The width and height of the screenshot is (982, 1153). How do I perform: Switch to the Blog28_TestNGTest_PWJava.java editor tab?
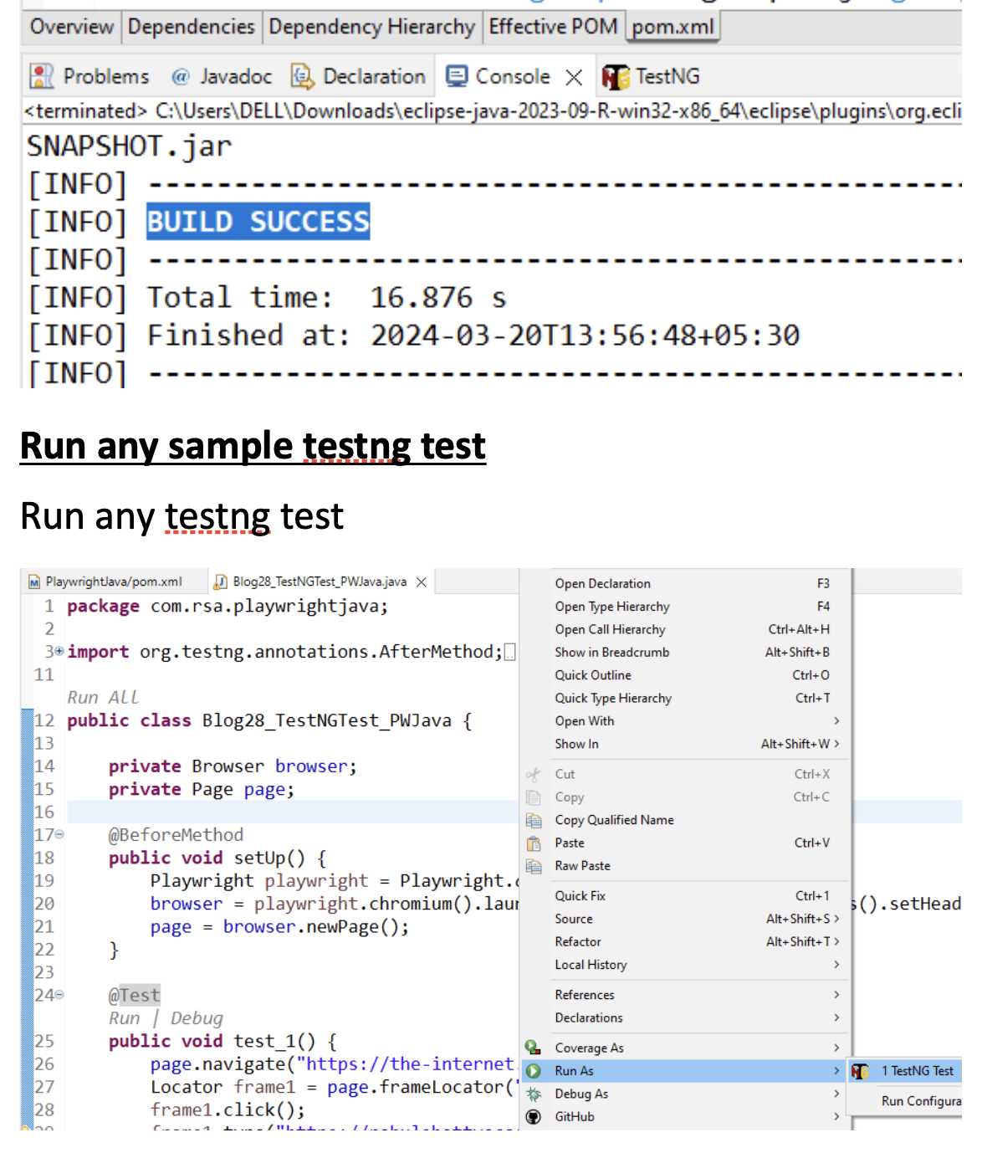click(x=320, y=580)
